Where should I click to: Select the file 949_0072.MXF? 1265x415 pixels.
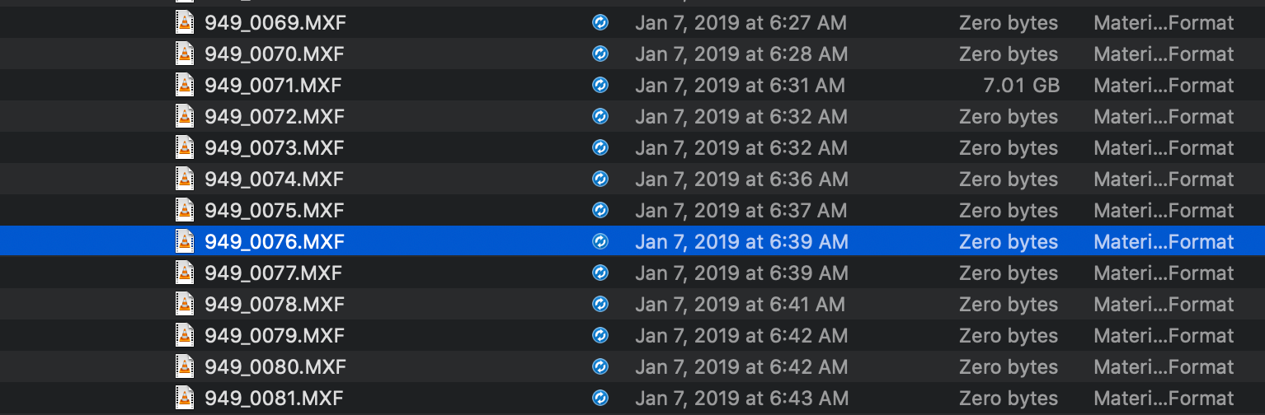tap(274, 116)
